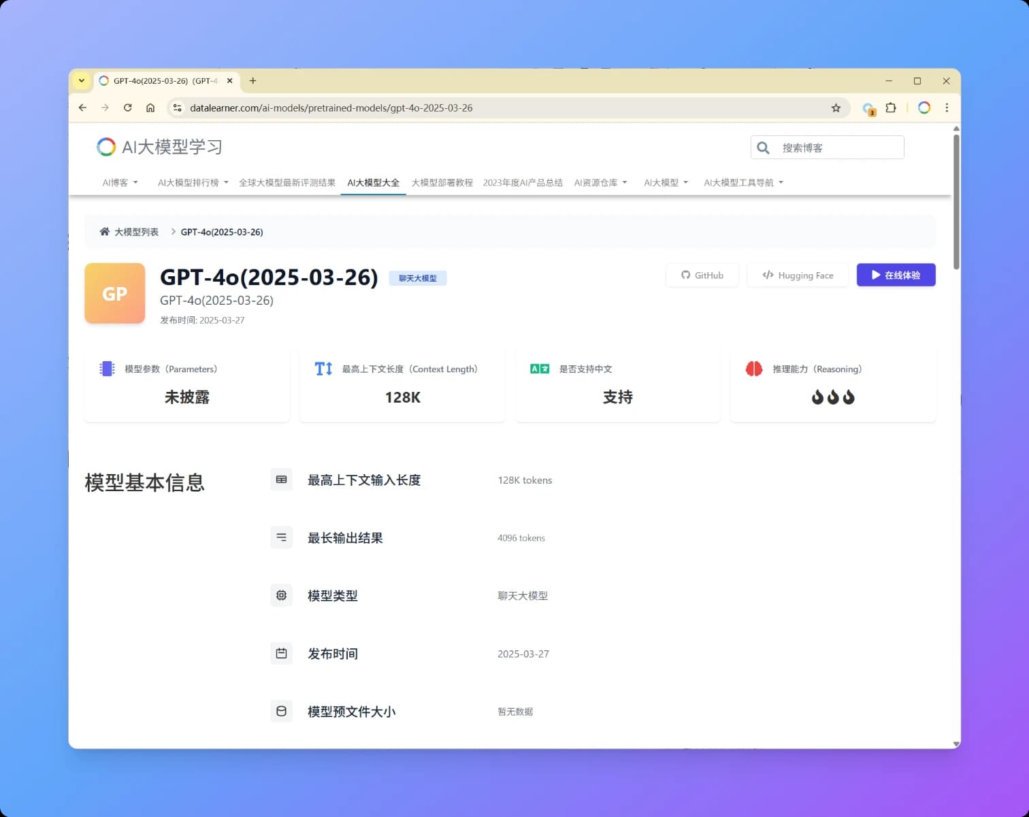Click the red brain Reasoning icon
The image size is (1029, 817).
(x=754, y=368)
